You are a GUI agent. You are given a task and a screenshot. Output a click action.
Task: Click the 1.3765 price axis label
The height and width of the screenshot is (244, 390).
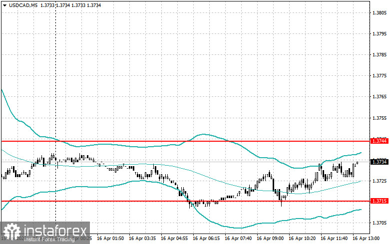coord(380,97)
